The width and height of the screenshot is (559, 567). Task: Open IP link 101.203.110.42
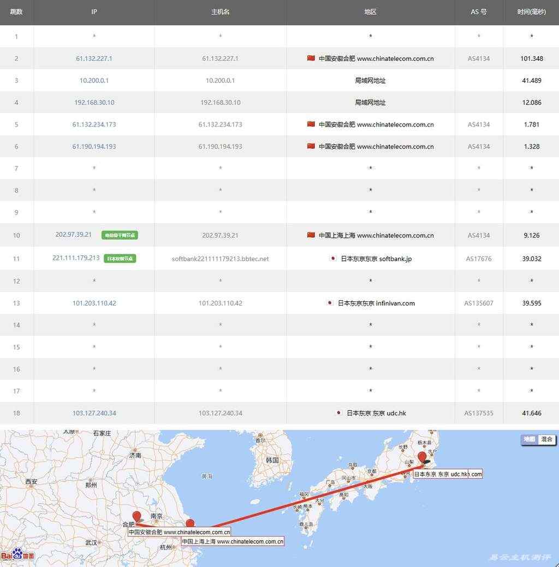tap(94, 303)
